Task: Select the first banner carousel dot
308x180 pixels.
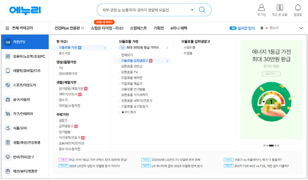Action: point(264,146)
